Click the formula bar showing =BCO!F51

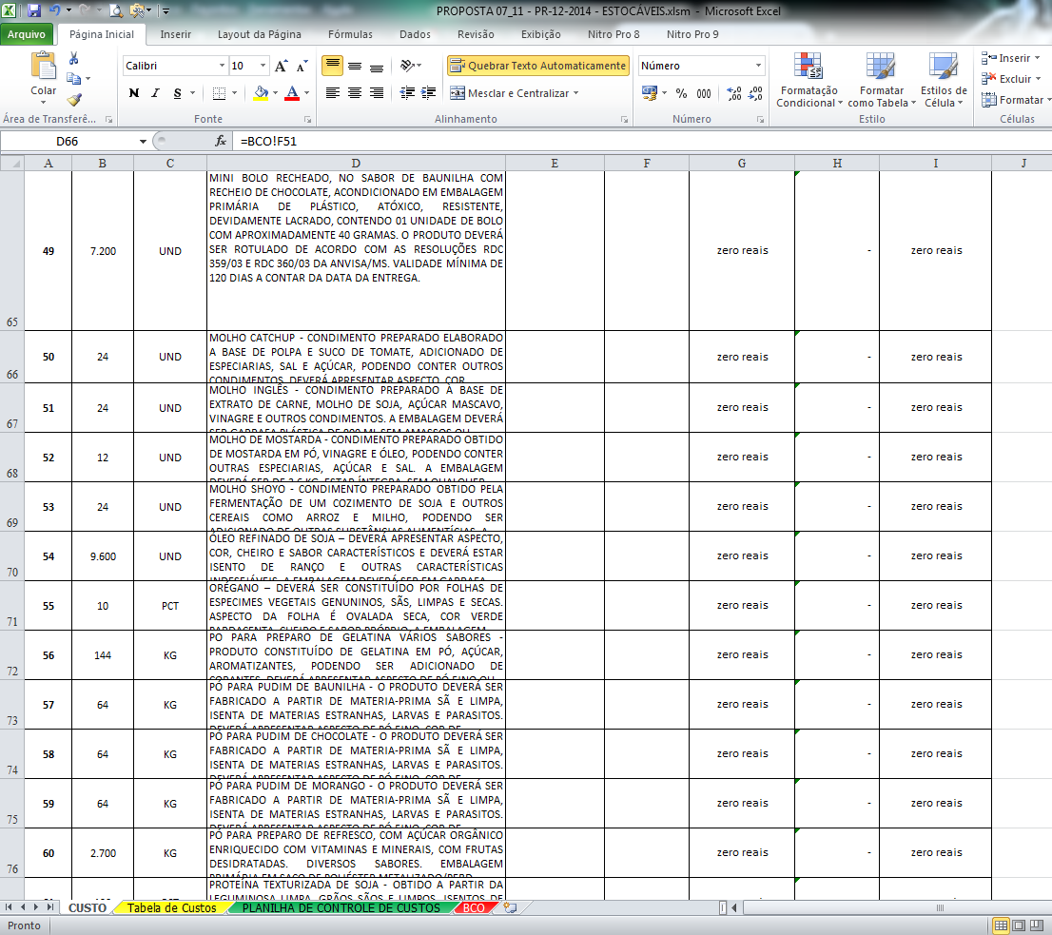click(641, 141)
